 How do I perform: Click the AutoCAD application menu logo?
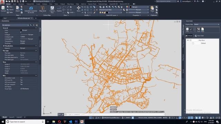point(2,2)
